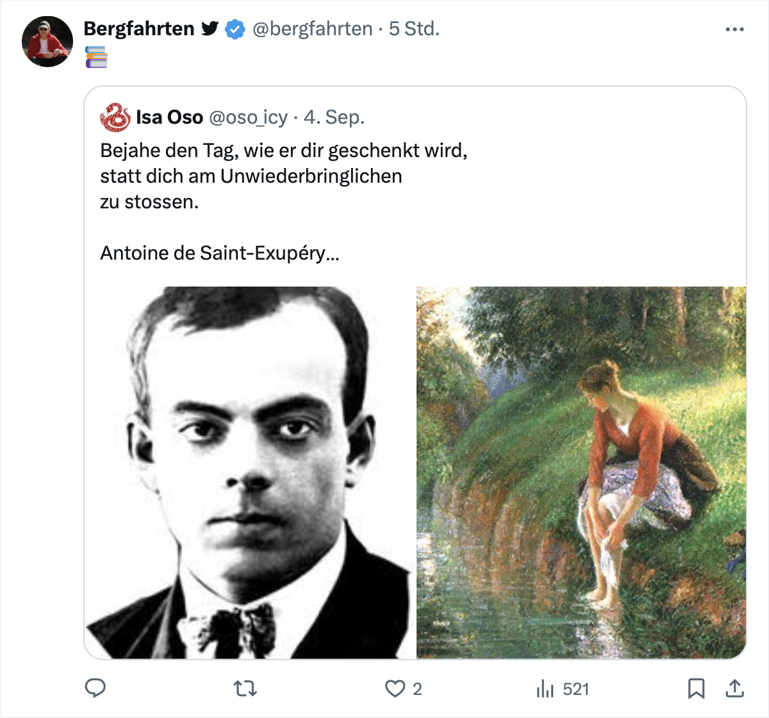Click the '5 Std.' timestamp
The height and width of the screenshot is (718, 769).
point(414,29)
